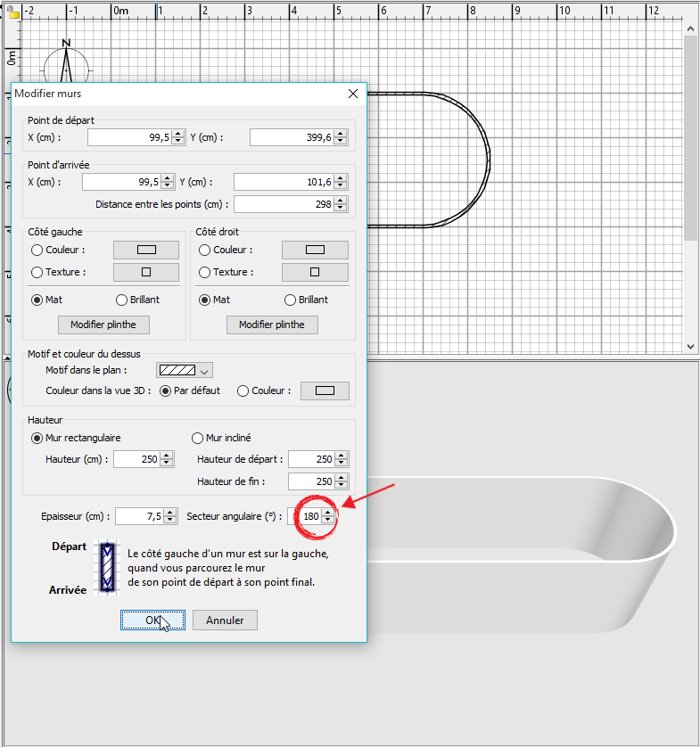The image size is (700, 748).
Task: Click Point de départ X field
Action: click(129, 138)
